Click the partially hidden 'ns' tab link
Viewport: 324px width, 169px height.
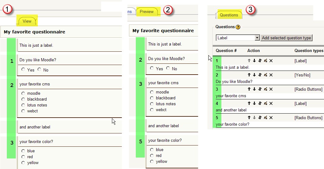(x=130, y=11)
